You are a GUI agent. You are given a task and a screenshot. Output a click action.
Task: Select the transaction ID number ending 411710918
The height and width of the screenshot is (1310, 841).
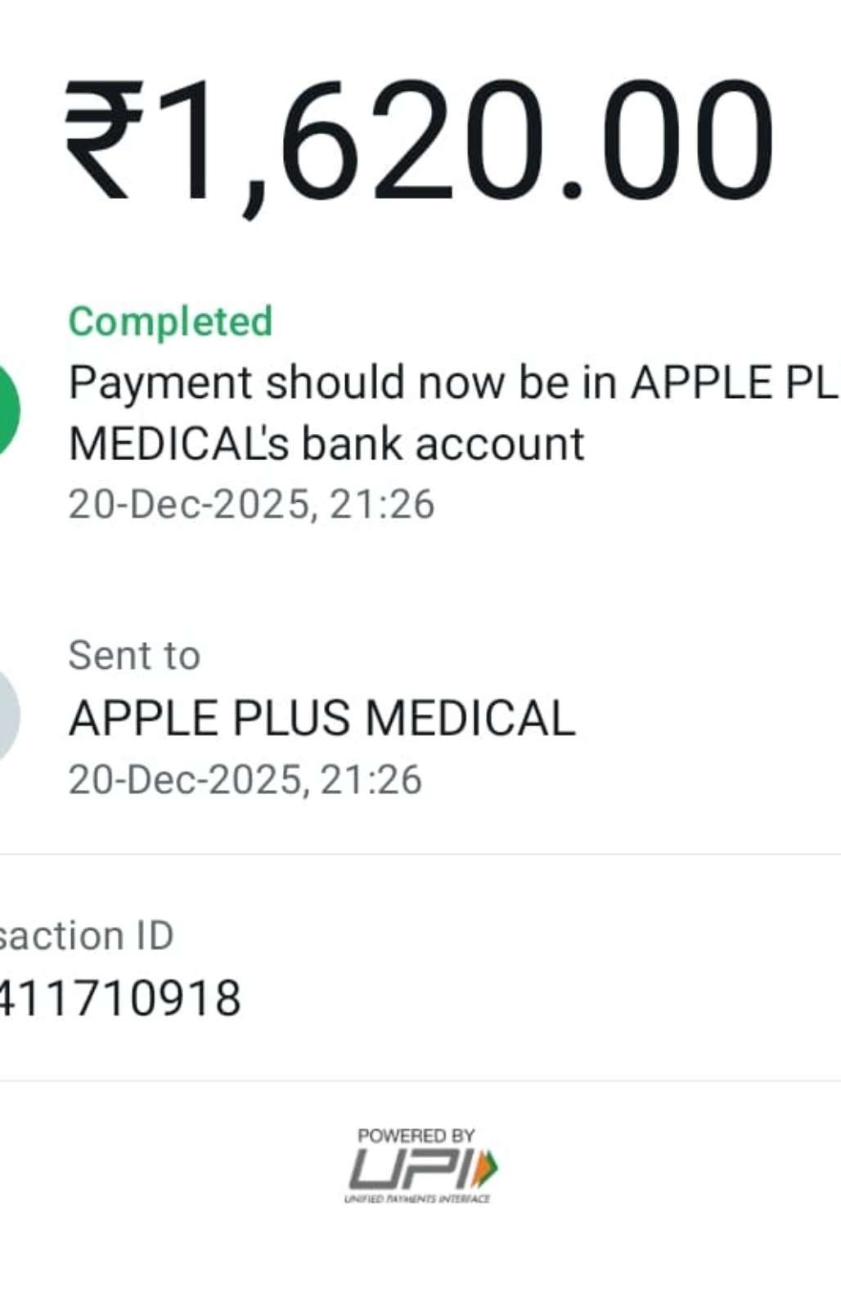point(119,997)
